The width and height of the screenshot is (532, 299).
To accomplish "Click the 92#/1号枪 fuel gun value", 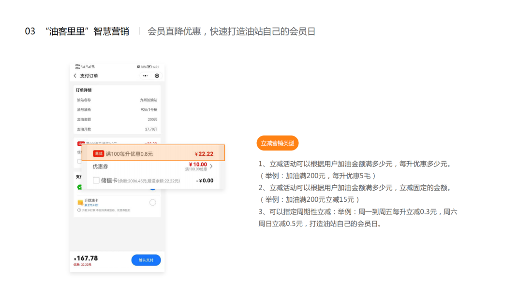I will [x=149, y=110].
